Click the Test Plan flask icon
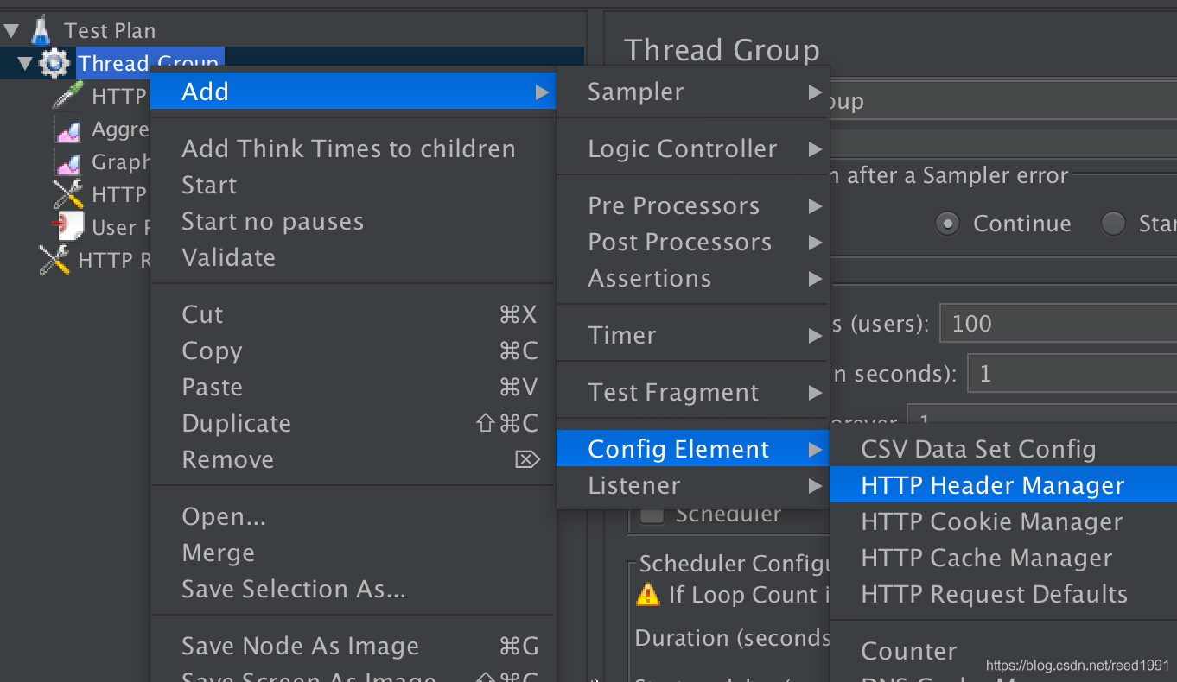Screen dimensions: 1177x682 (41, 30)
